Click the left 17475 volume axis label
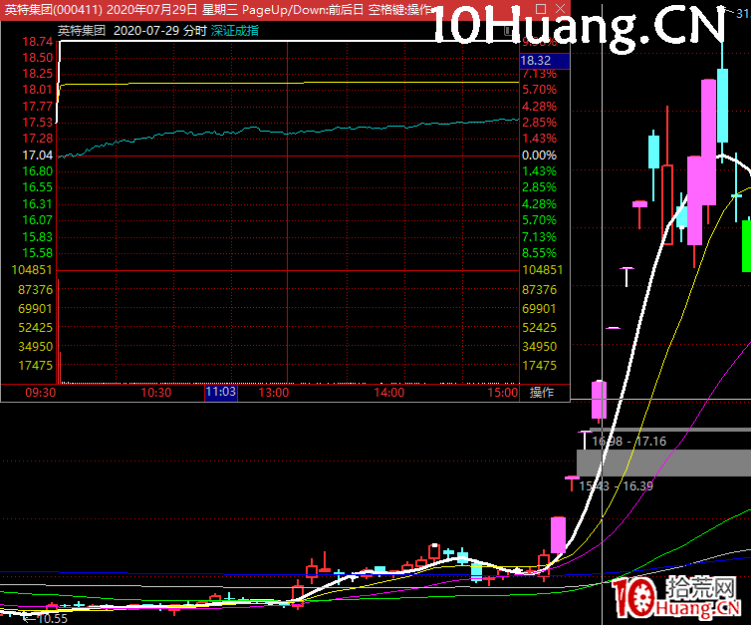751x625 pixels. coord(35,365)
